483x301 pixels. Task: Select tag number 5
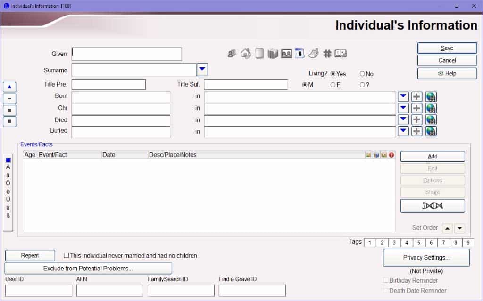click(x=419, y=243)
